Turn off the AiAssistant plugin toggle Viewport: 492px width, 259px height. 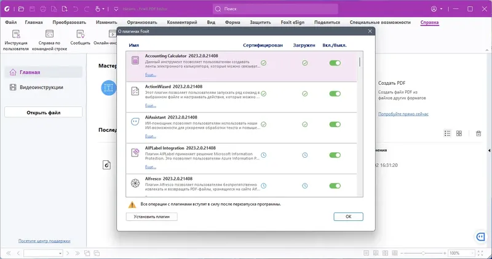(x=335, y=125)
